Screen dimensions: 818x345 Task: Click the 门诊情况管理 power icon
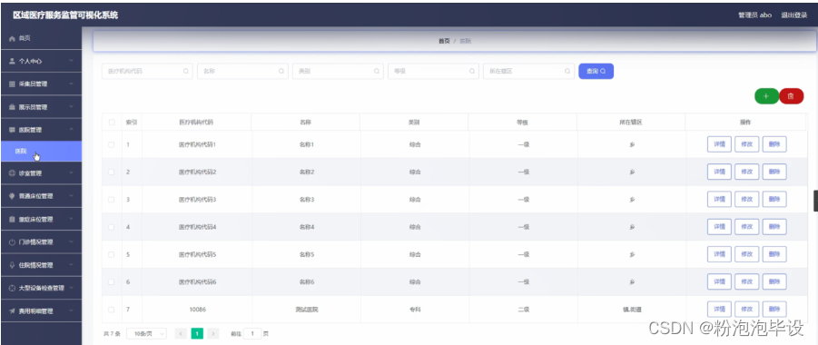(x=12, y=242)
